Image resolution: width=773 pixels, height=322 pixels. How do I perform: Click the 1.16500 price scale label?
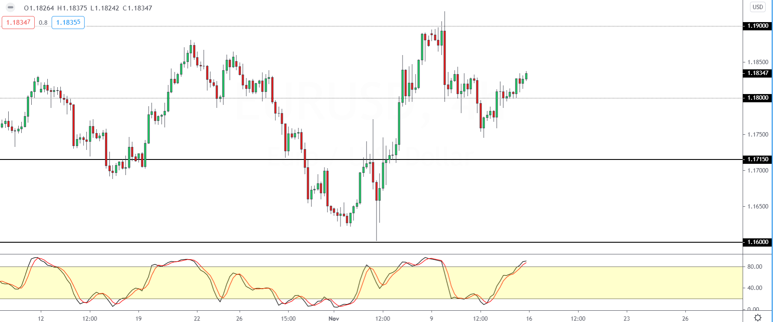(757, 207)
